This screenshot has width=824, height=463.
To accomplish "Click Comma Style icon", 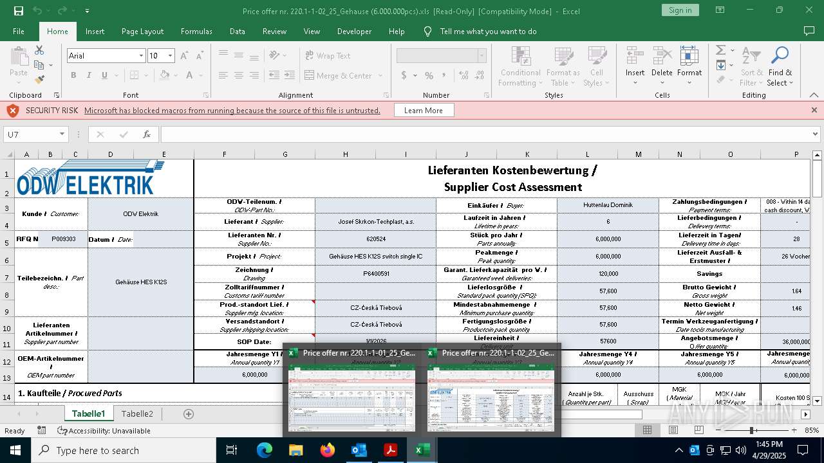I will pos(445,75).
